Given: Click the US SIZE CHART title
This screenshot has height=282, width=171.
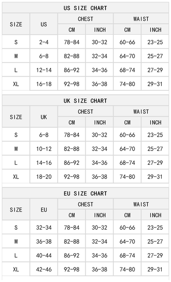Looking at the screenshot, I should click(85, 8).
